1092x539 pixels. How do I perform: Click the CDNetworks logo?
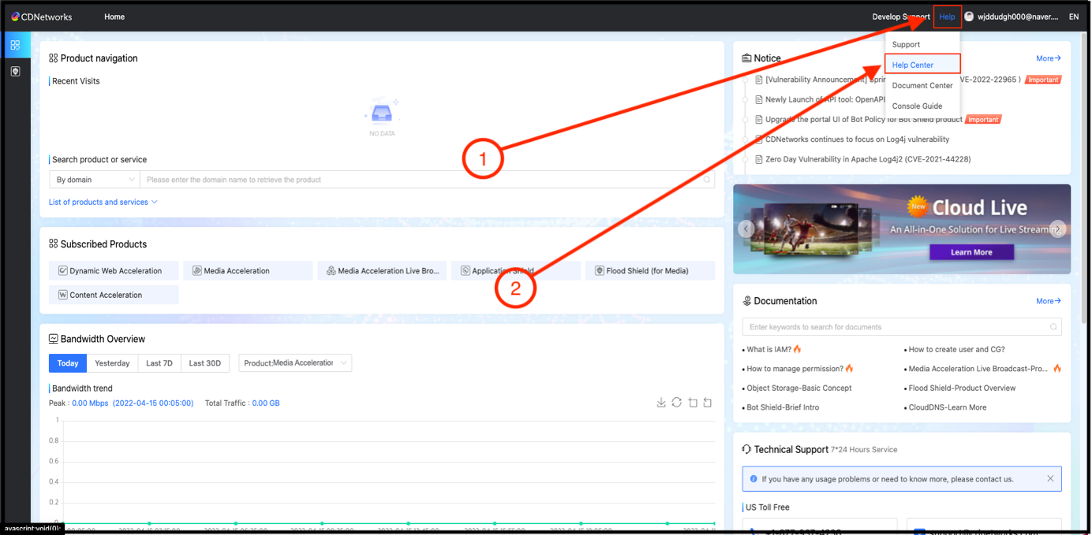[x=41, y=17]
